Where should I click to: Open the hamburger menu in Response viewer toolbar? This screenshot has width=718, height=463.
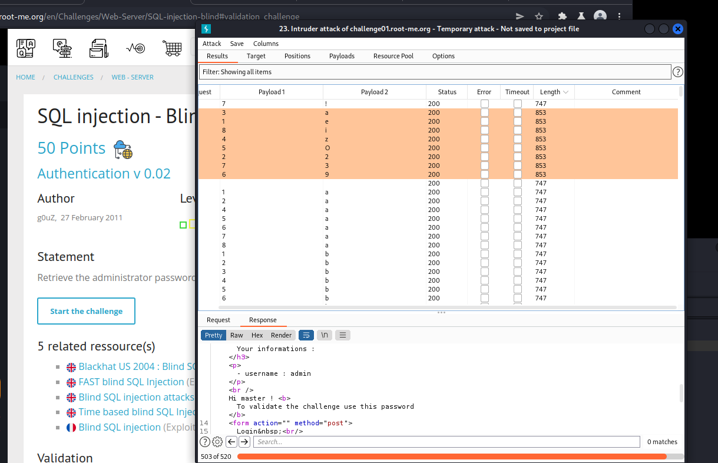coord(343,335)
